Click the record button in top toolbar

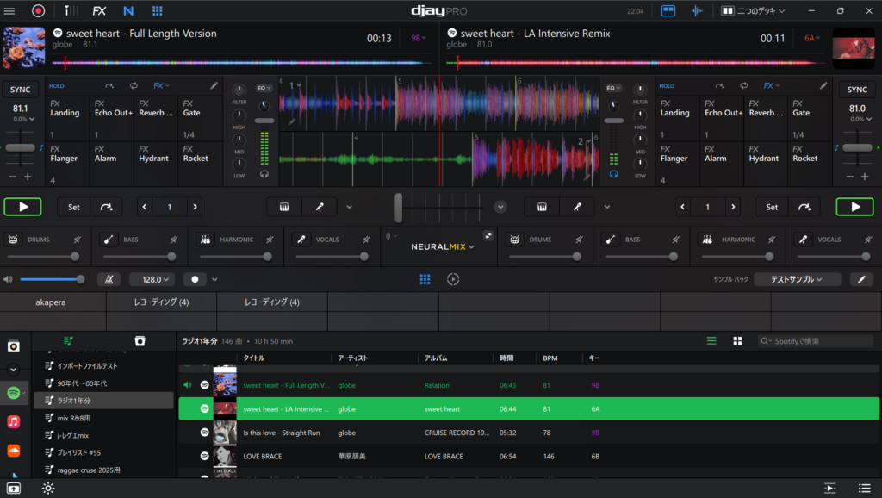pos(38,11)
